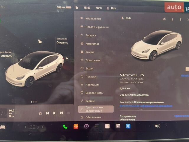Screen dimensions: 189x142
Task: Tap the speaker volume icon
Action: click(158, 126)
